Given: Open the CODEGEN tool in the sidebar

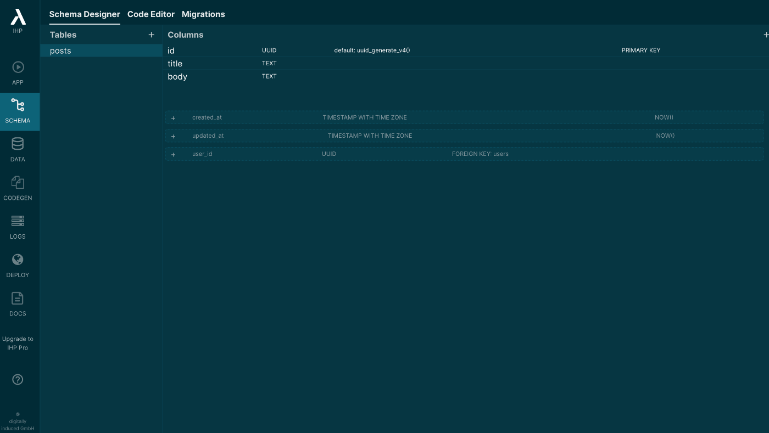Looking at the screenshot, I should [18, 187].
